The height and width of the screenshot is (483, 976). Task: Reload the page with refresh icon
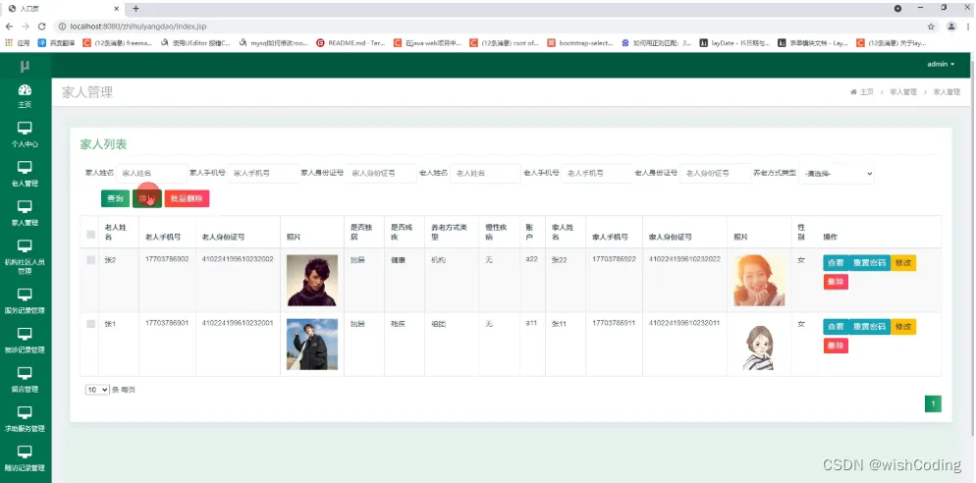pyautogui.click(x=41, y=27)
